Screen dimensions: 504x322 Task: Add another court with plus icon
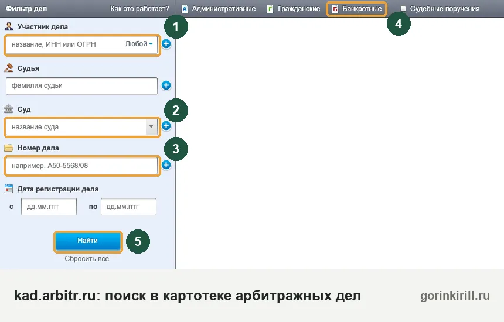[x=166, y=126]
